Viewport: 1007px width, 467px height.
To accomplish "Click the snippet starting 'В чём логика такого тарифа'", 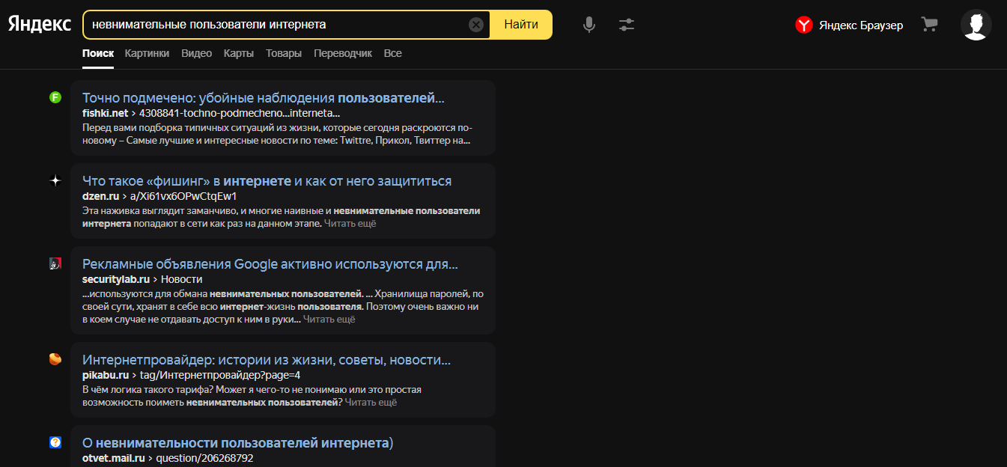I will point(252,397).
